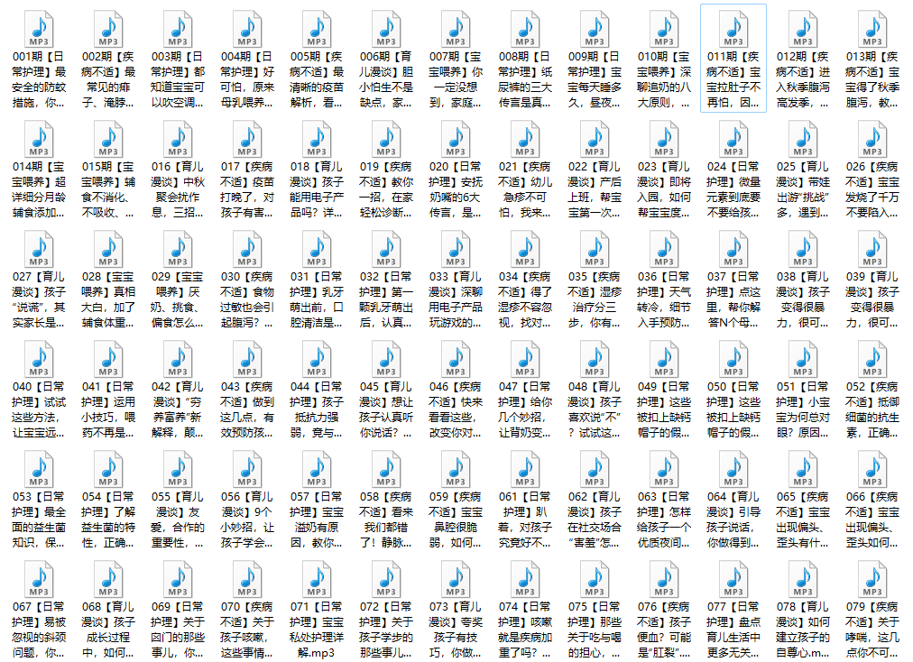
Task: Select the 071 日常护理 宝宝私处护理 MP3 icon
Action: [x=317, y=579]
